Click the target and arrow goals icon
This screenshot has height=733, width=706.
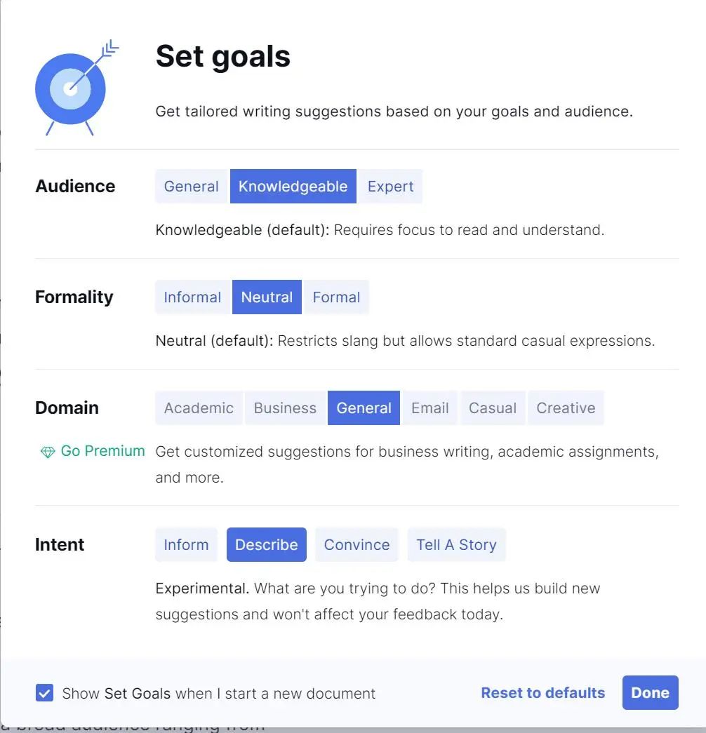point(77,88)
